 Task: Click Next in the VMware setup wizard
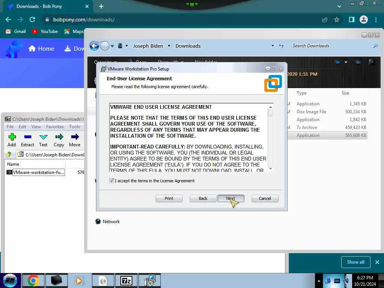[x=231, y=198]
